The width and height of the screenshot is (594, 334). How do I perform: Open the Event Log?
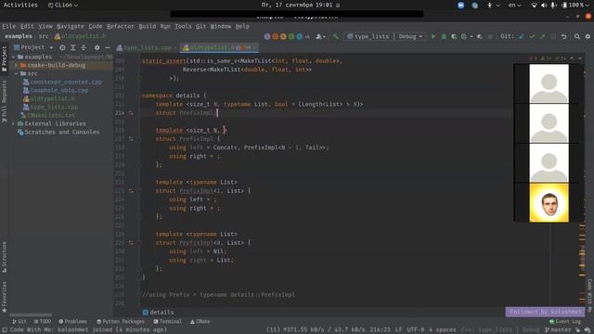(x=565, y=322)
